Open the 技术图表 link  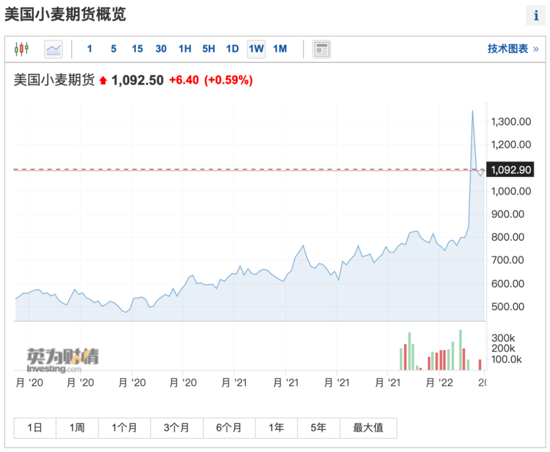click(512, 49)
